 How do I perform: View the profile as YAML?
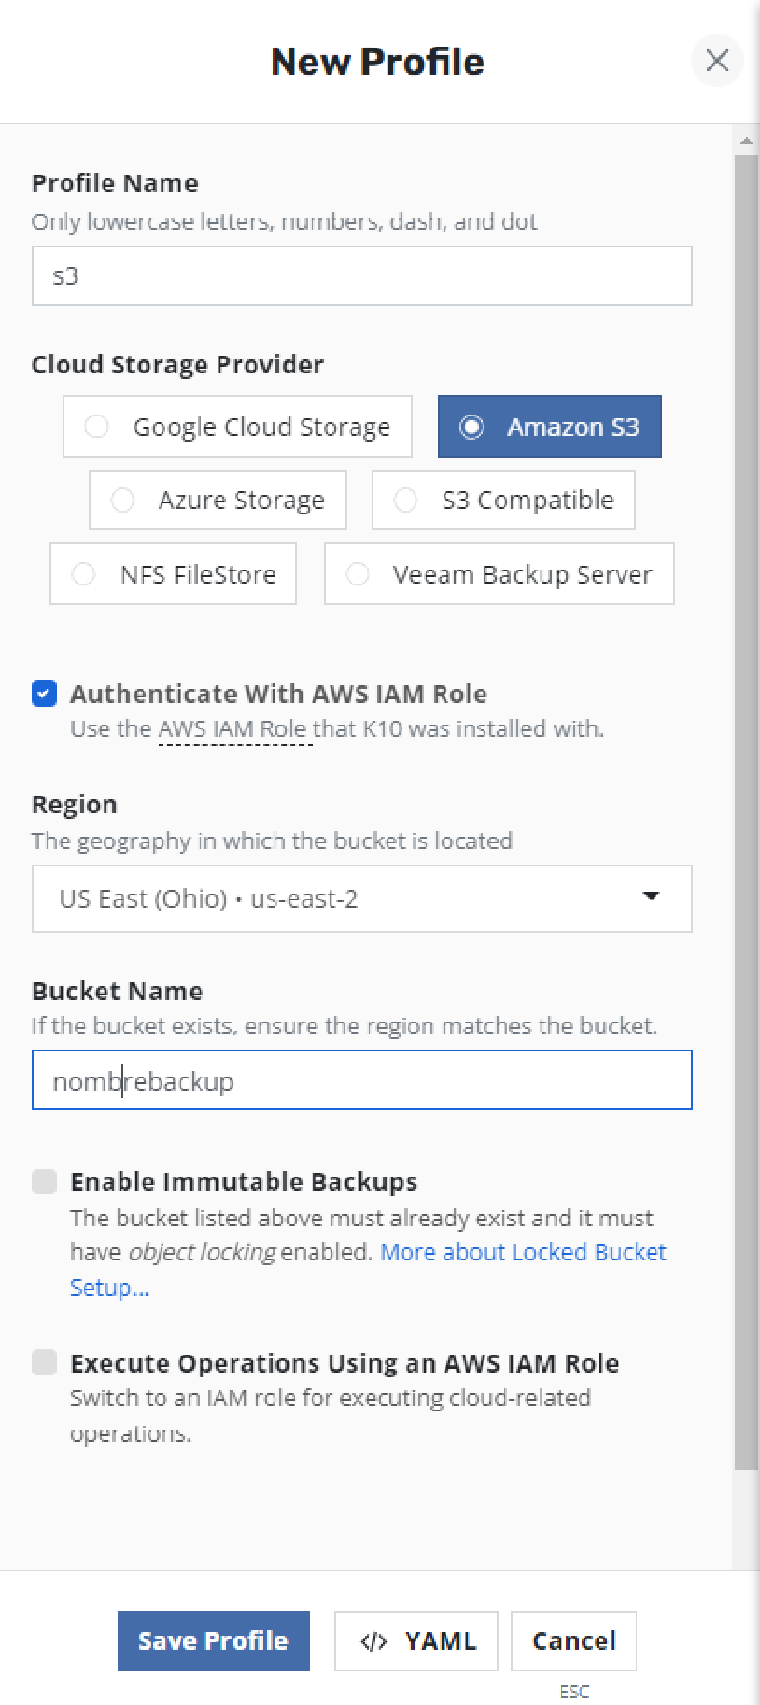[x=416, y=1640]
